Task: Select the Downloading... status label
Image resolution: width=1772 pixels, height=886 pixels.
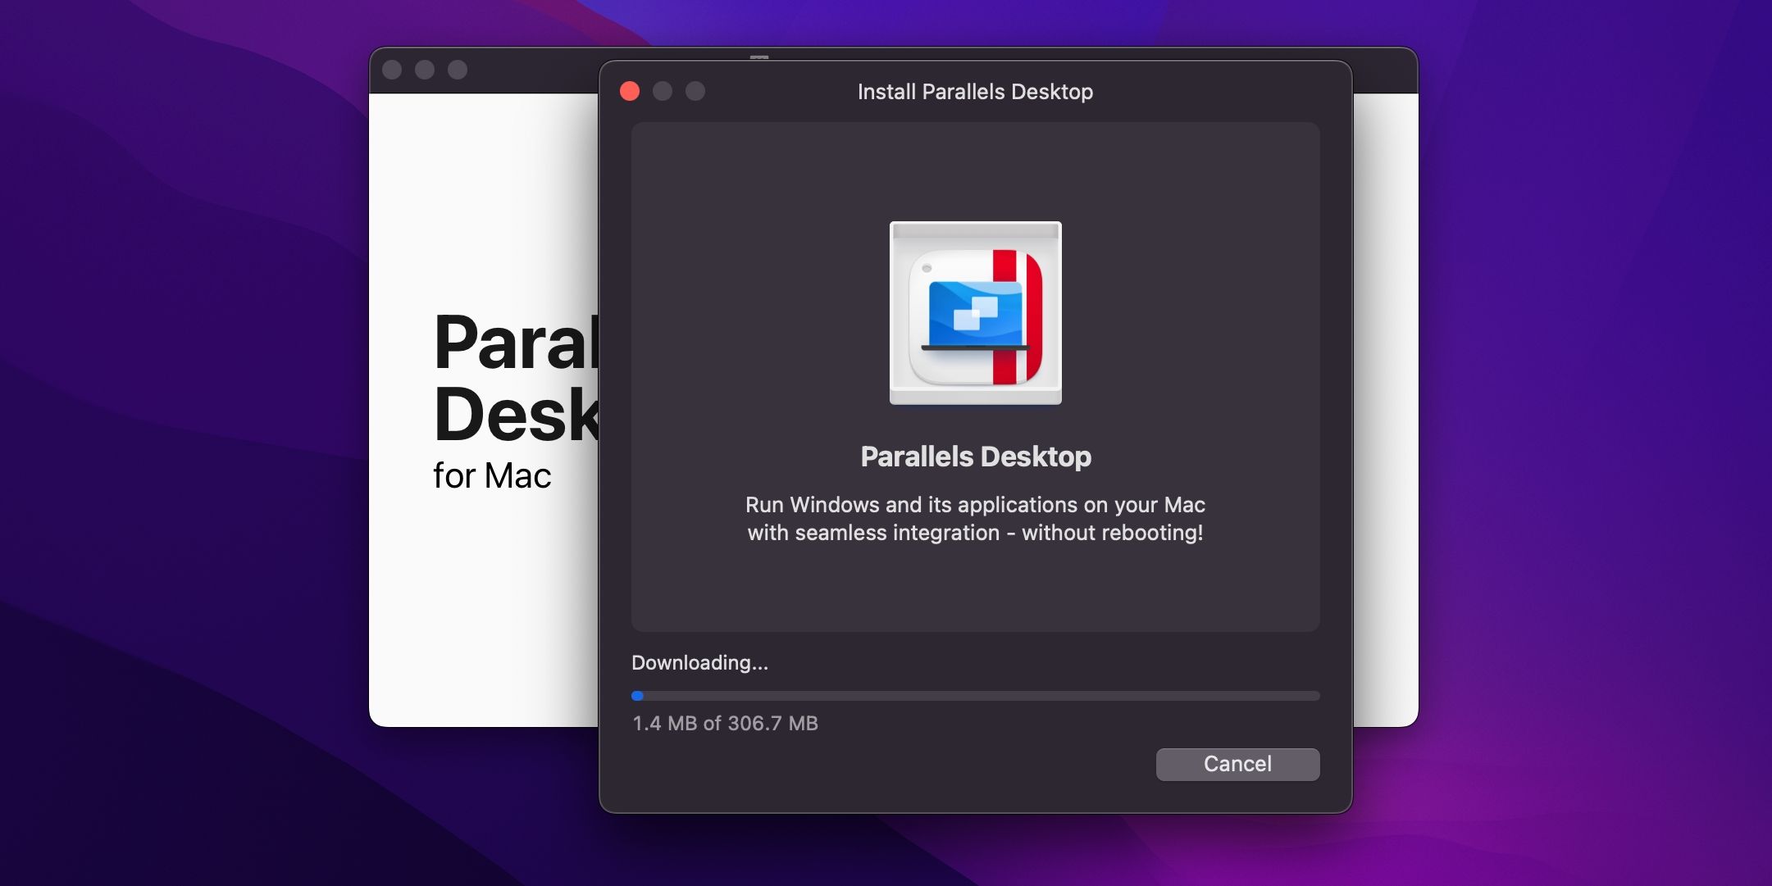Action: pos(699,662)
